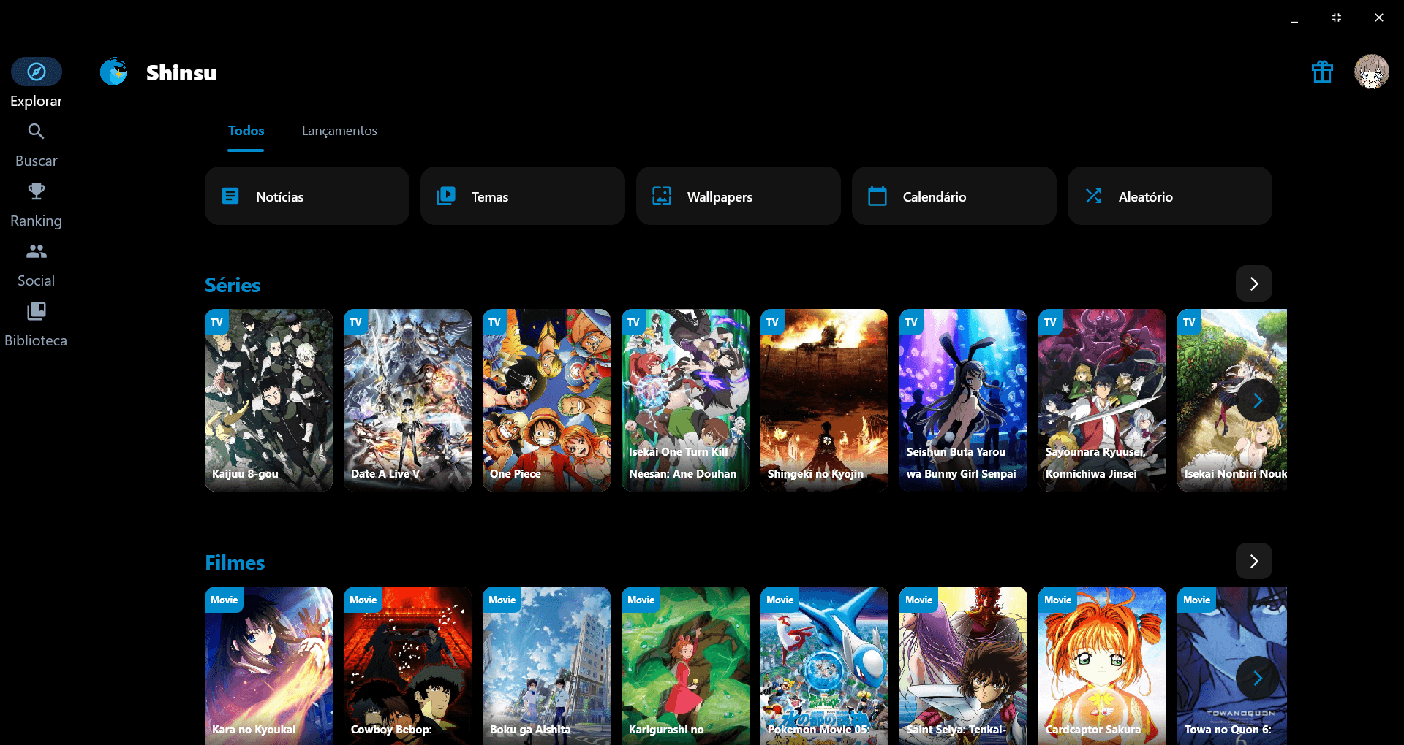The height and width of the screenshot is (745, 1404).
Task: Open the Explorar compass icon
Action: [x=37, y=72]
